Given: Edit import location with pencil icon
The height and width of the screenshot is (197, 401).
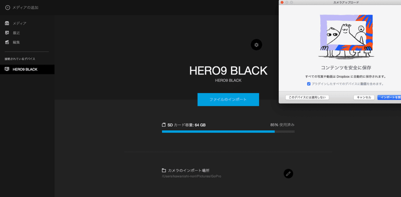Looking at the screenshot, I should coord(289,173).
